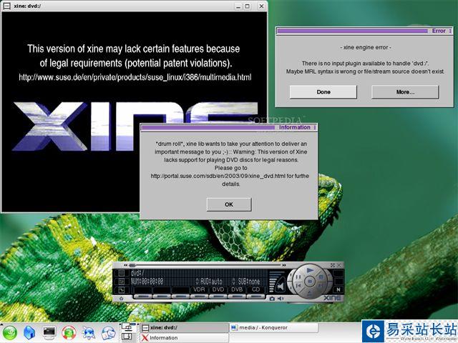The image size is (458, 343).
Task: Click the seek backward arrows left of slider
Action: point(126,265)
